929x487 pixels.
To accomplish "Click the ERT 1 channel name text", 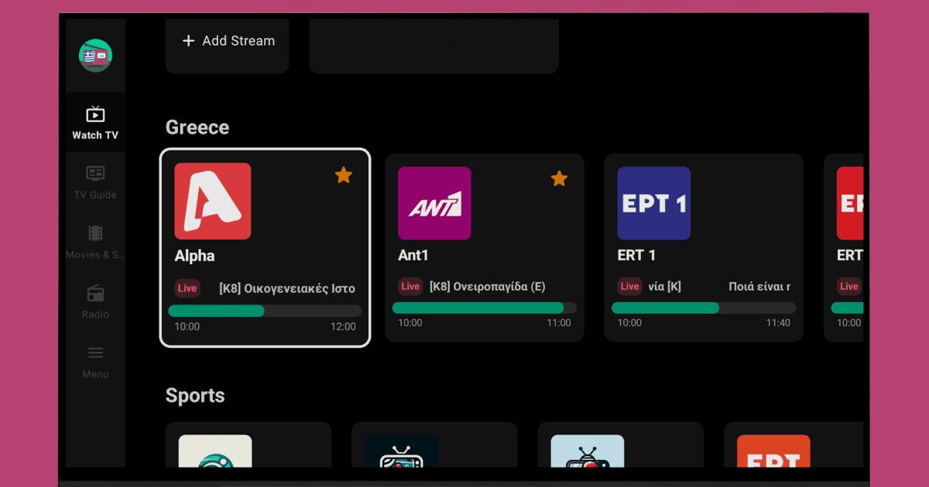I will 636,255.
